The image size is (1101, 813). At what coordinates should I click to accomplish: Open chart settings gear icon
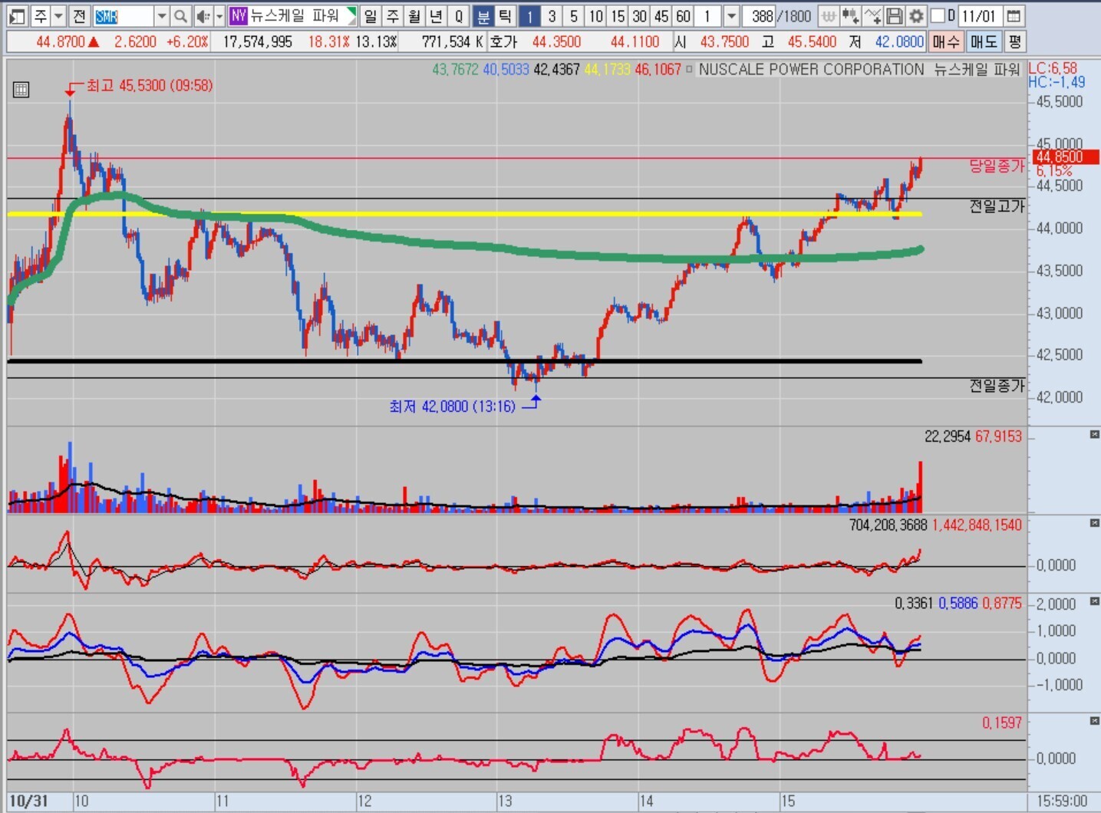click(916, 16)
